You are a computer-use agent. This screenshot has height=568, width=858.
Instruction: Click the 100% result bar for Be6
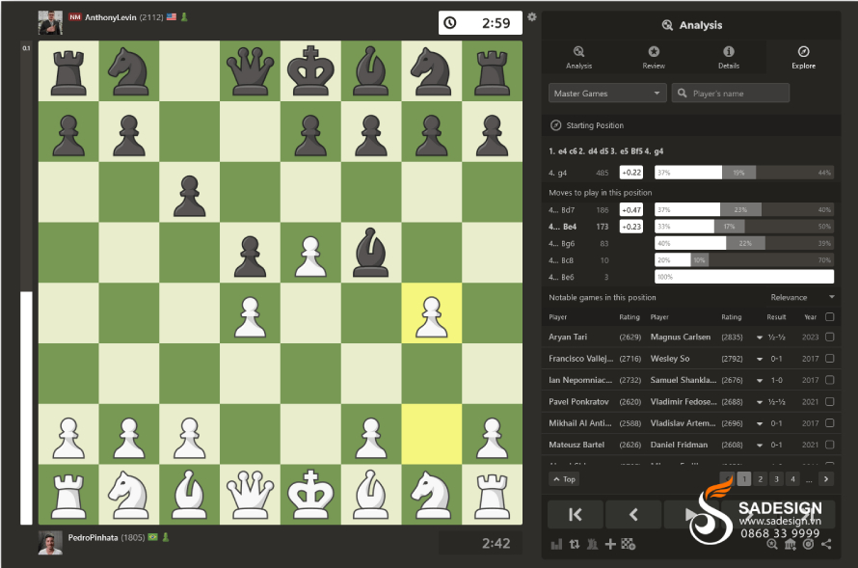pyautogui.click(x=744, y=277)
